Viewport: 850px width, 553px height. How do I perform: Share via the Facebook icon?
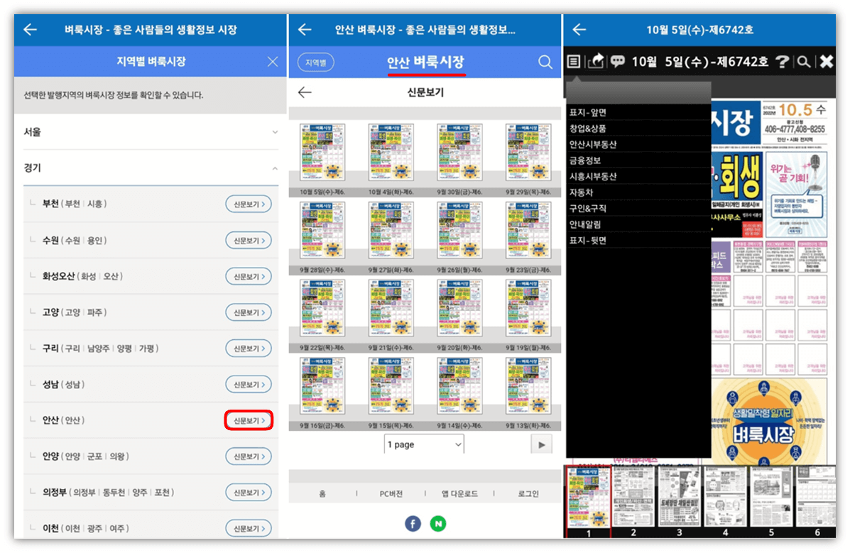click(413, 524)
